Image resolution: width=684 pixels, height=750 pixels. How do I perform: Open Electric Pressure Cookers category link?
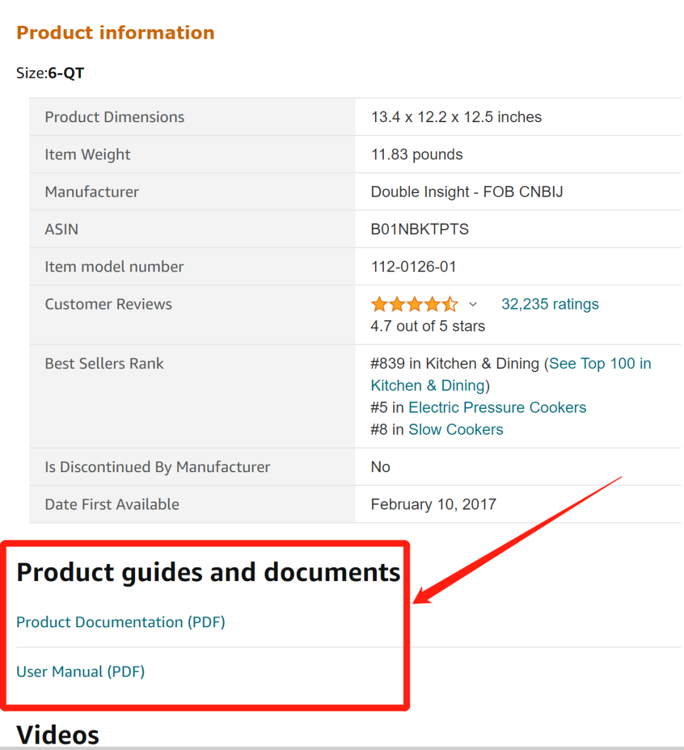497,407
